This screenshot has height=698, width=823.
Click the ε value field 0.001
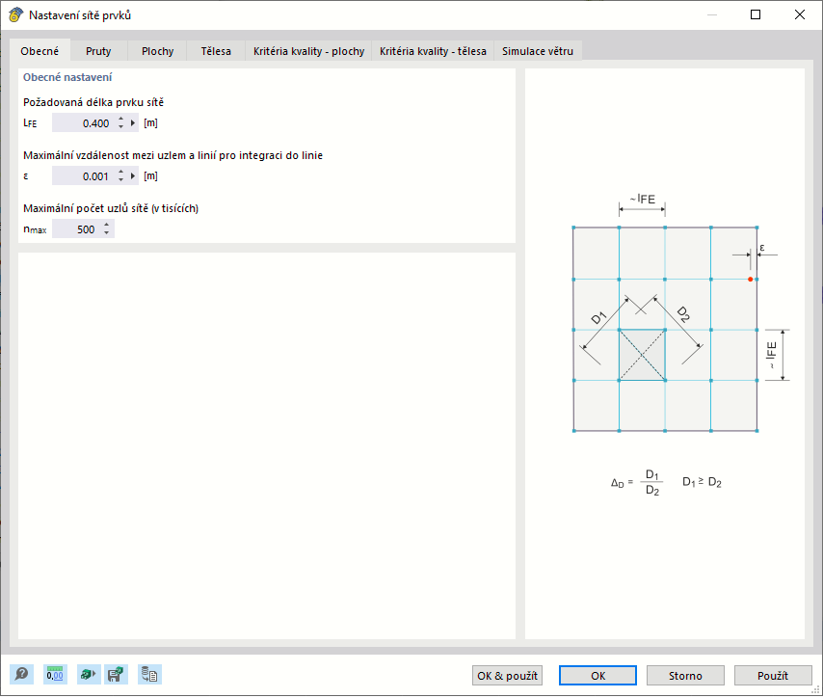point(83,176)
